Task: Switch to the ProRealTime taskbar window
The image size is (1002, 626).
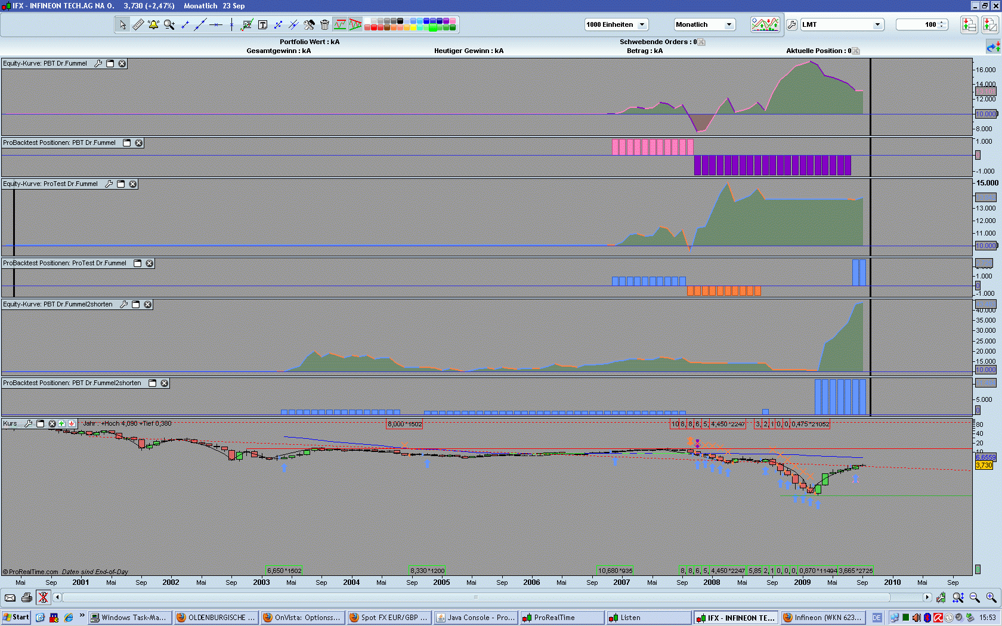Action: (562, 618)
